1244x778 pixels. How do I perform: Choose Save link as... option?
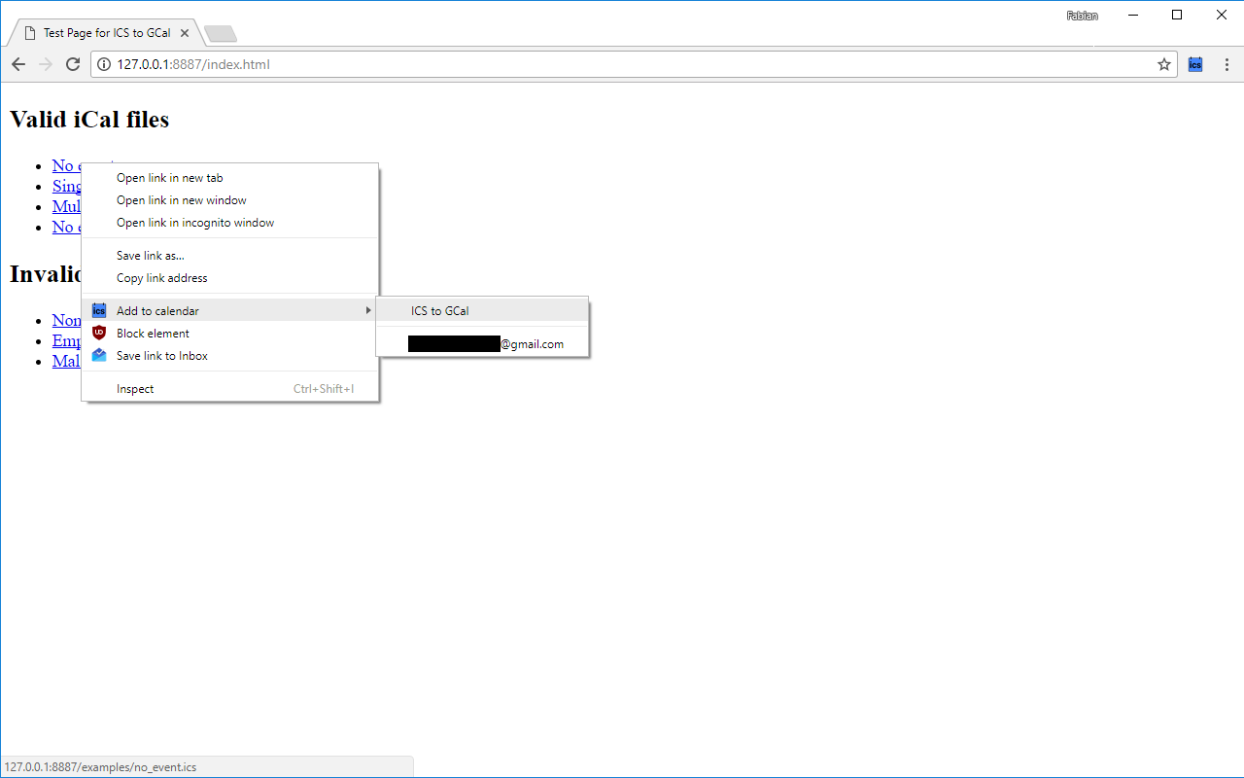point(150,256)
